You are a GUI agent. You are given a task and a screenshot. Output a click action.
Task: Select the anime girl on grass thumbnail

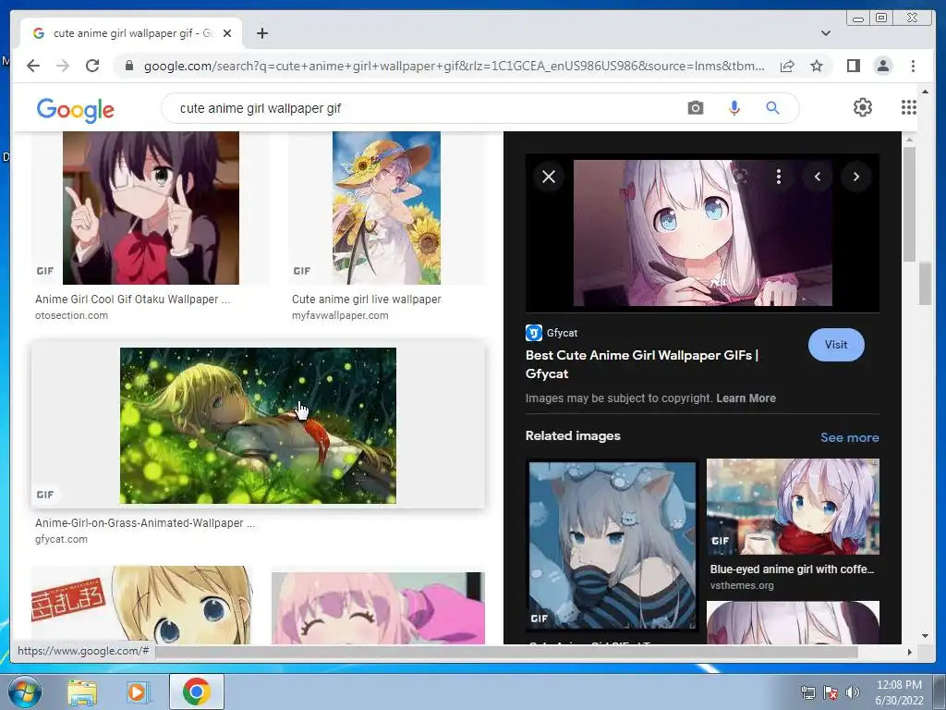click(258, 425)
